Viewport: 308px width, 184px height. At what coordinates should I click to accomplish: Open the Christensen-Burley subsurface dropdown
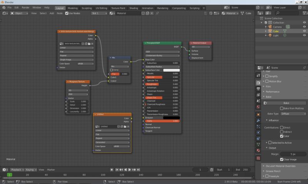tap(162, 55)
